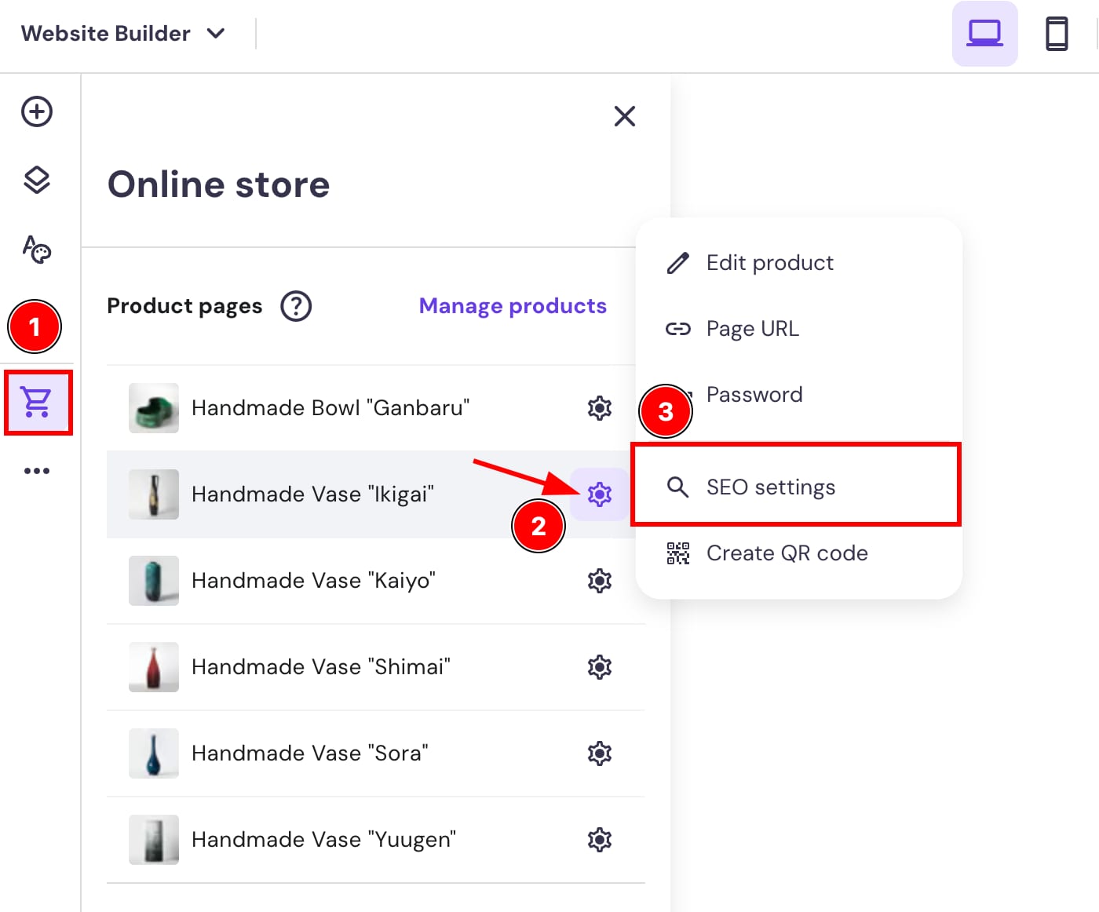This screenshot has height=912, width=1099.
Task: Select SEO settings from the menu
Action: pos(771,487)
